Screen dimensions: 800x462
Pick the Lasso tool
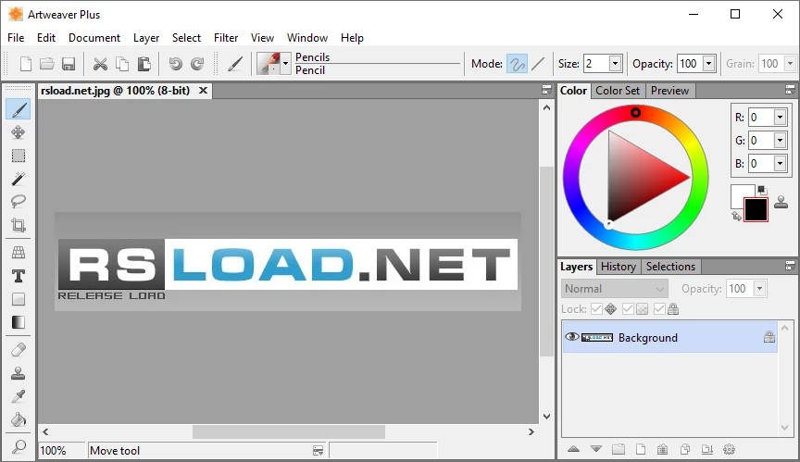tap(18, 201)
